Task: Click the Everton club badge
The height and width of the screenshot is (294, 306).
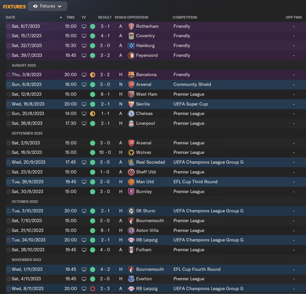Action: [x=131, y=279]
